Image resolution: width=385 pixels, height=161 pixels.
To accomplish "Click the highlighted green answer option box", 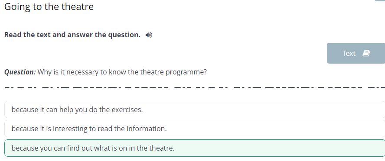I will 195,148.
